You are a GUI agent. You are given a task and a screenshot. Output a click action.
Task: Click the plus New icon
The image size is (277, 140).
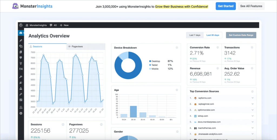tap(61, 25)
